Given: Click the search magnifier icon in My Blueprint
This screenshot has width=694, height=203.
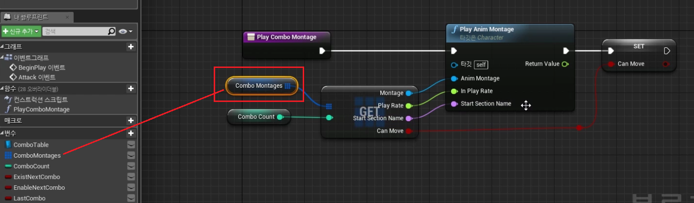Looking at the screenshot, I should pos(112,32).
